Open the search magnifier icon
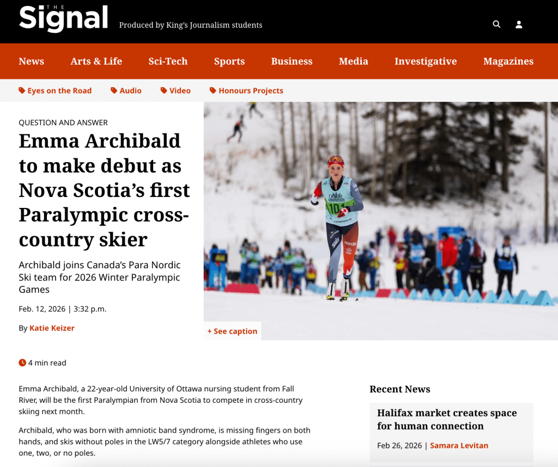This screenshot has height=467, width=558. pos(496,24)
